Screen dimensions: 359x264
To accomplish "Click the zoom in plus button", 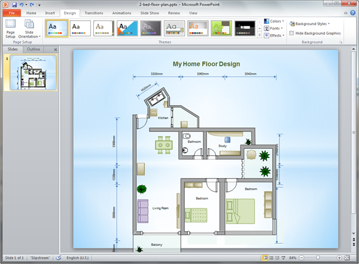I will [339, 257].
